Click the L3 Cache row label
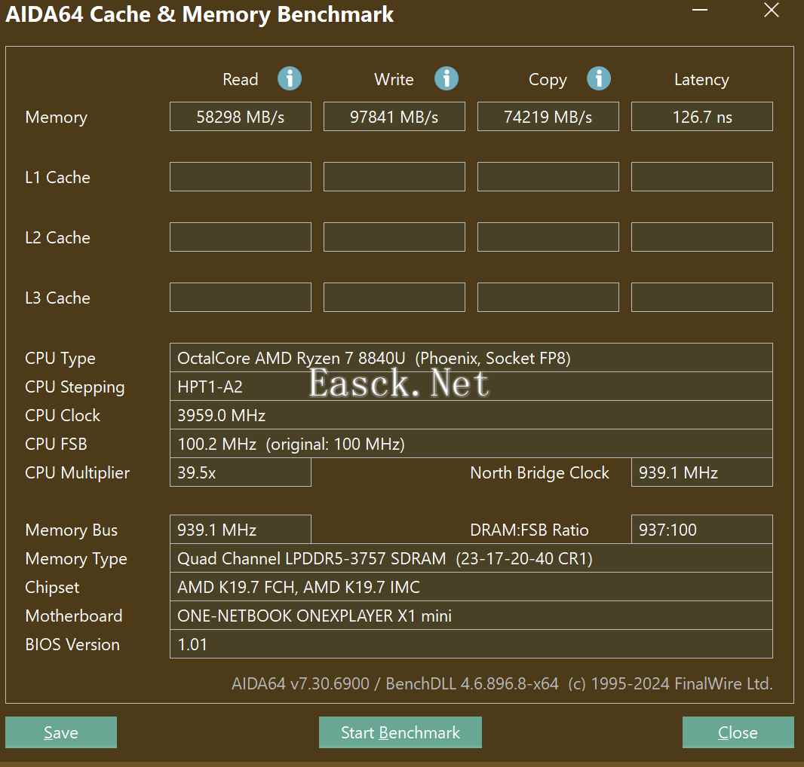This screenshot has height=767, width=804. click(x=57, y=298)
